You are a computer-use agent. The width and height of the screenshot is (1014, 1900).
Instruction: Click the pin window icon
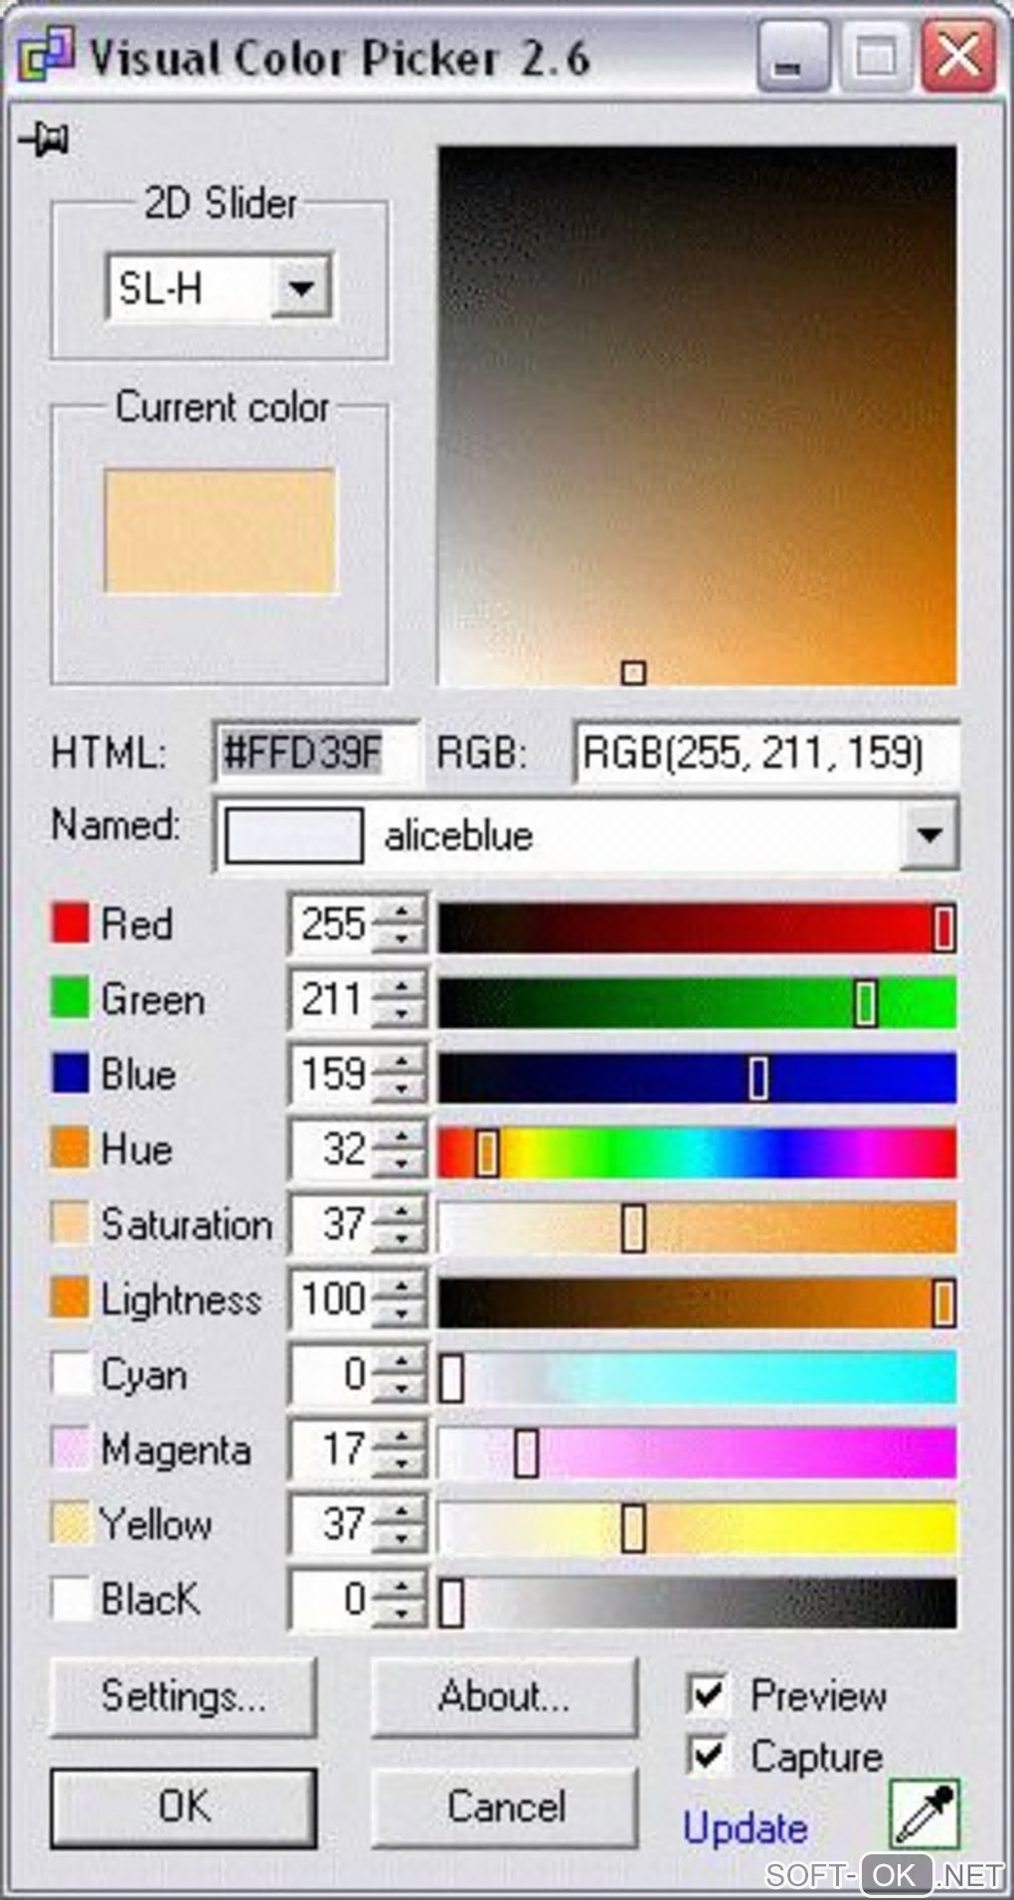[x=44, y=139]
